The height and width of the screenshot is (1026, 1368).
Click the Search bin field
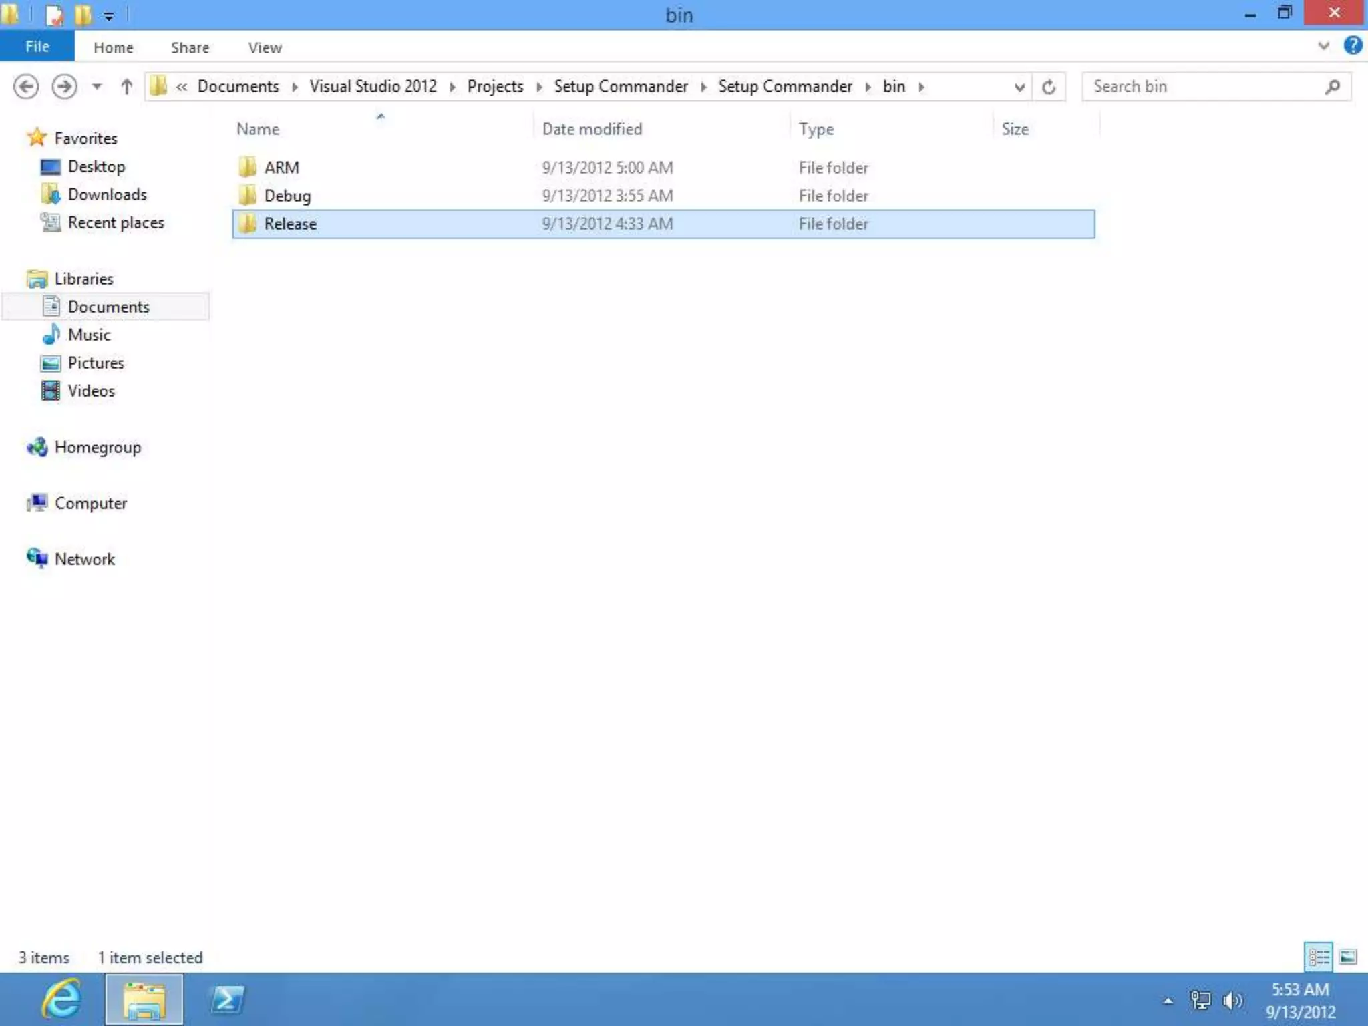(x=1202, y=86)
